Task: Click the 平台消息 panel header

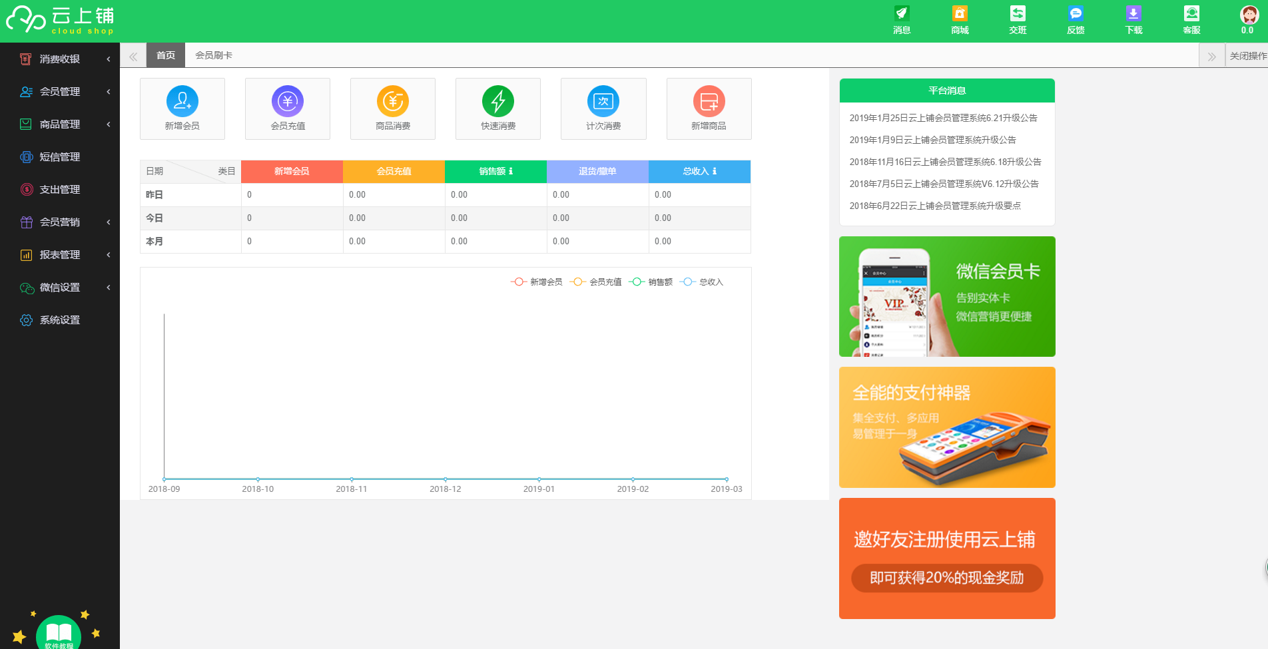Action: tap(947, 91)
